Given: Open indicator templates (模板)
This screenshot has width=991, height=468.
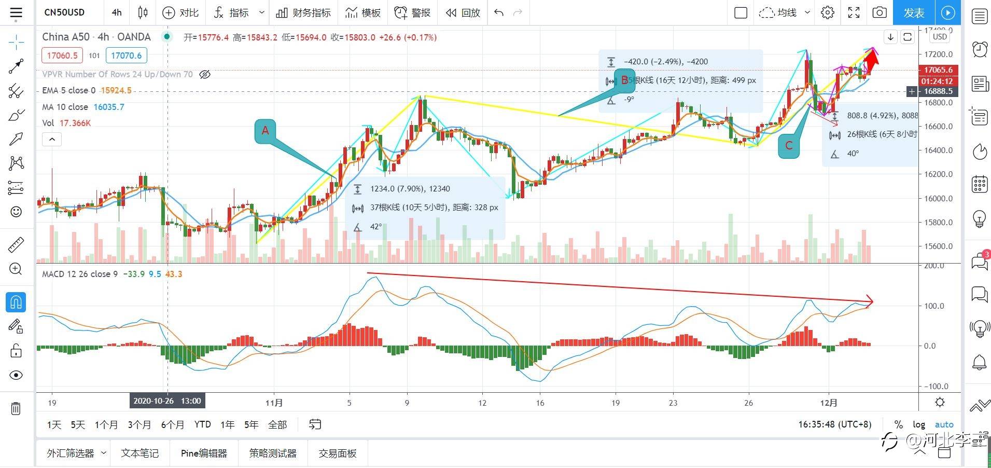Looking at the screenshot, I should (x=363, y=12).
